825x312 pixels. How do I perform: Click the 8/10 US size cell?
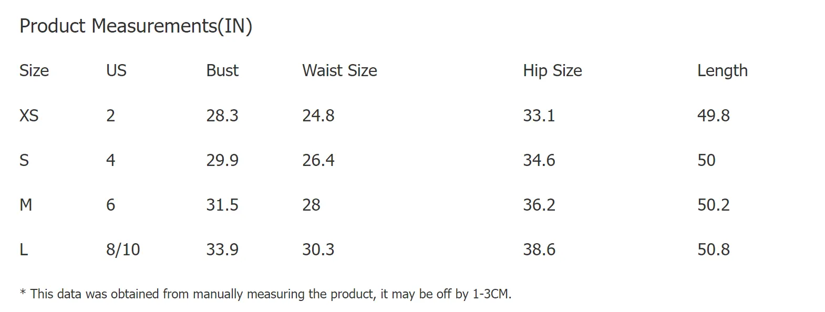pos(123,249)
